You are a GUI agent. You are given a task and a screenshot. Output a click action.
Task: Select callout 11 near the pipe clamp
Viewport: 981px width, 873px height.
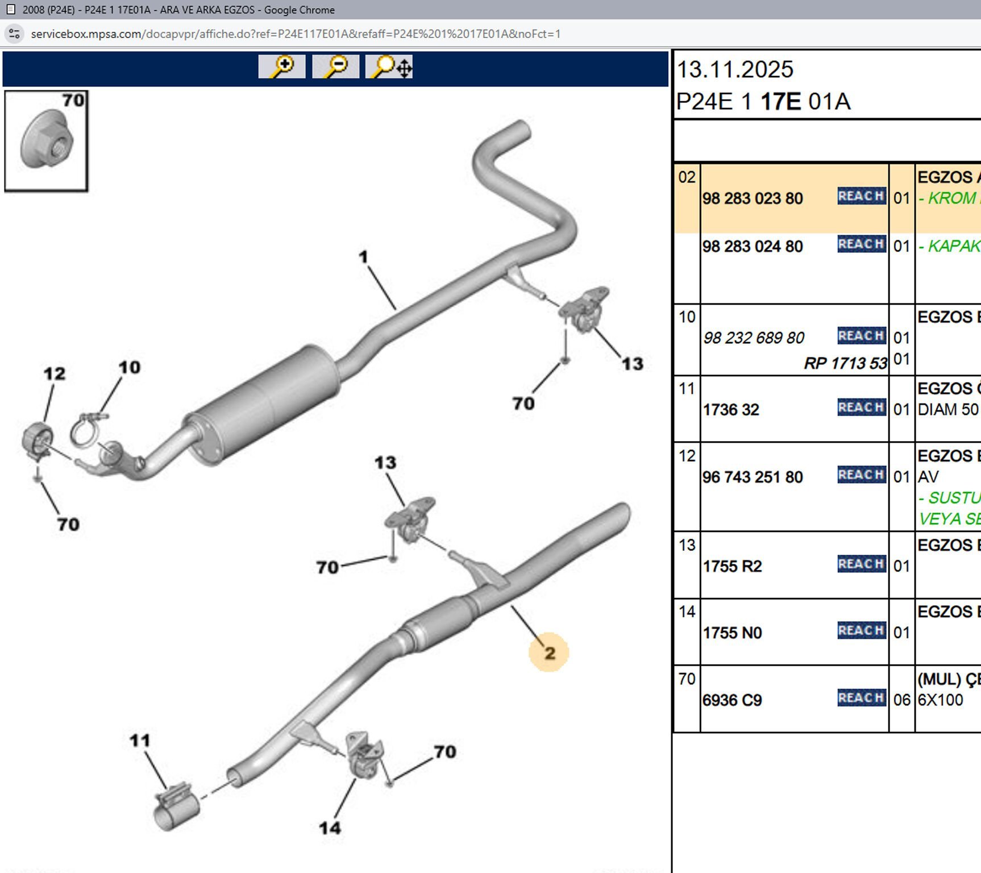click(140, 741)
